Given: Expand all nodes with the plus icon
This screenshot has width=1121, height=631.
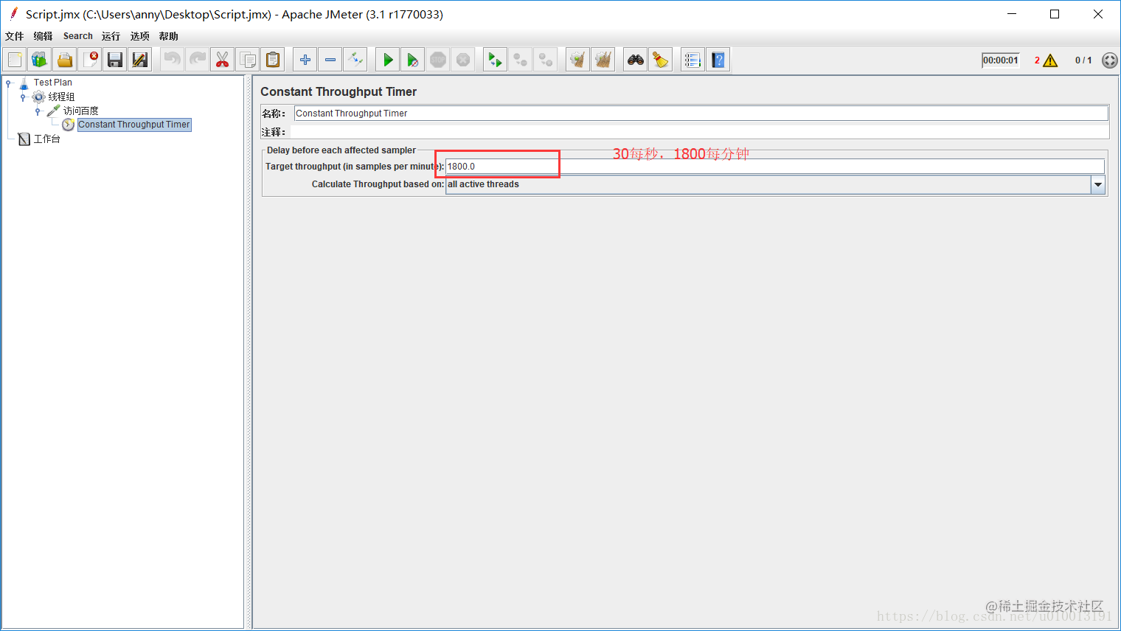Looking at the screenshot, I should [x=305, y=60].
